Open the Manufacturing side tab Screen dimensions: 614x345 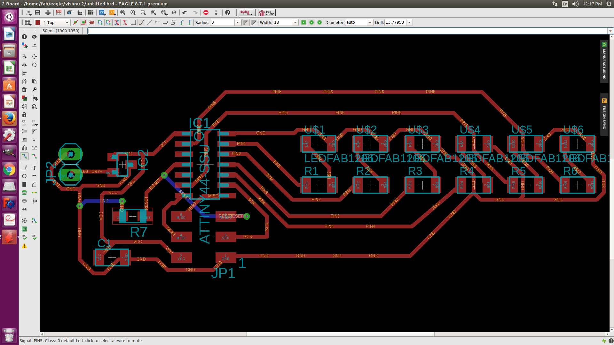604,61
